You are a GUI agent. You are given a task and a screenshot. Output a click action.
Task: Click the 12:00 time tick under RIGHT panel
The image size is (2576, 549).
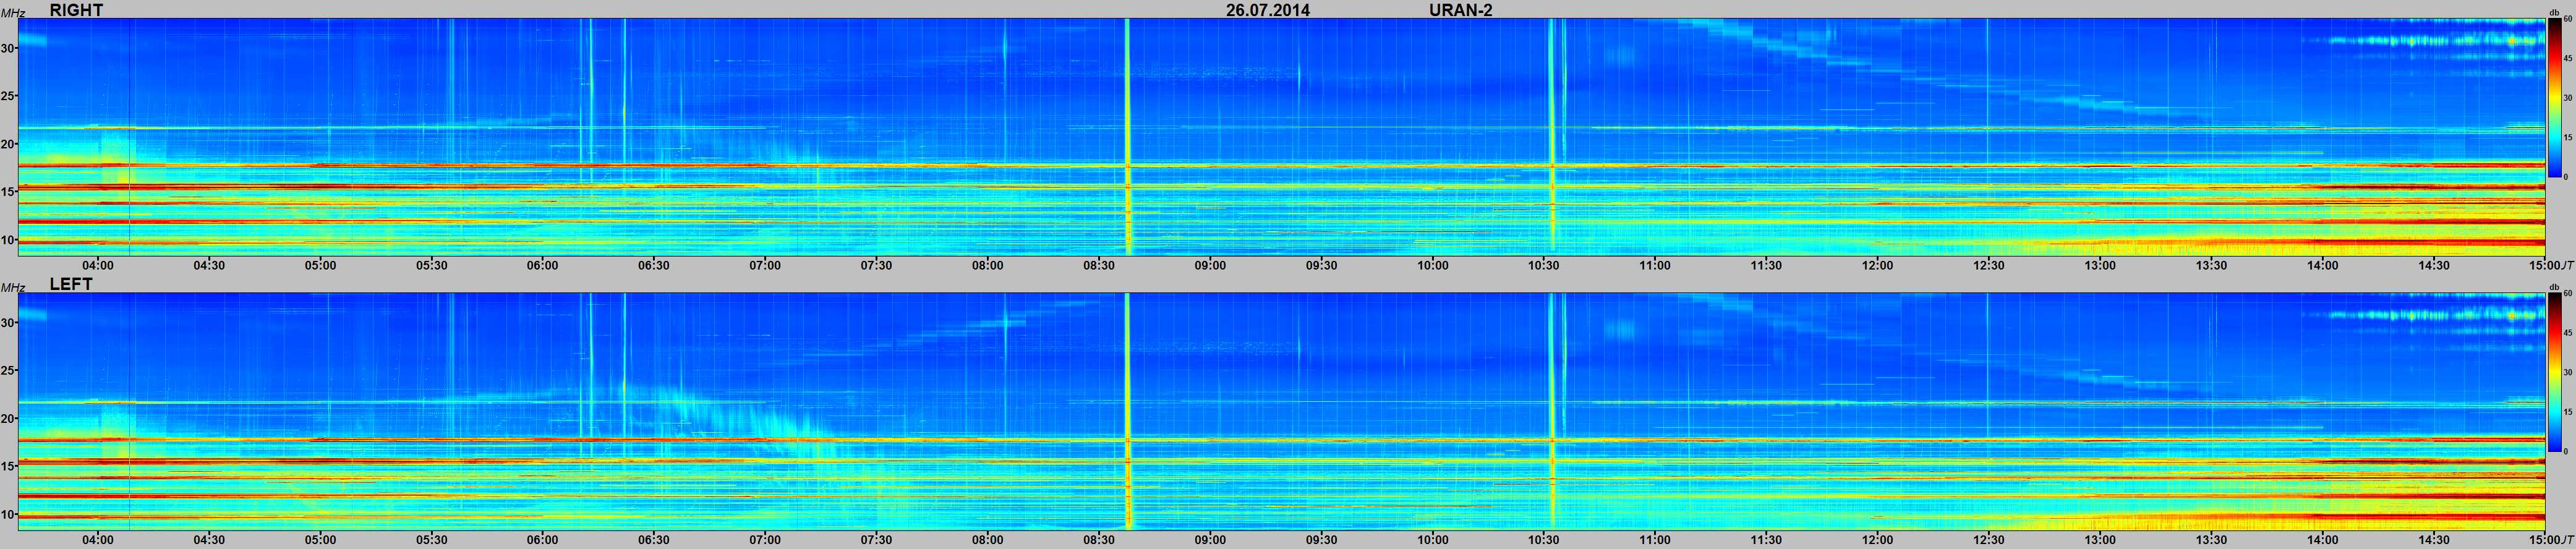tap(1877, 265)
